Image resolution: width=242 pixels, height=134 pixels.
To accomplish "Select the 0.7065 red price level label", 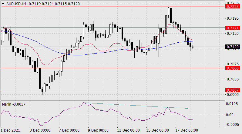I will click(x=233, y=68).
